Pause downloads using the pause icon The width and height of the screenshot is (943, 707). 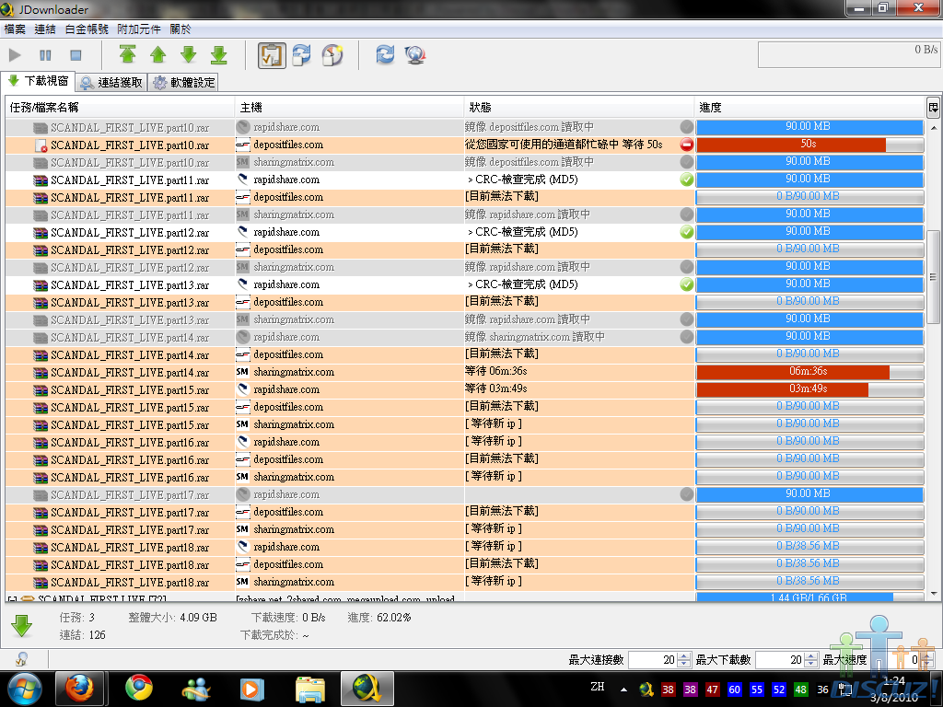[46, 55]
